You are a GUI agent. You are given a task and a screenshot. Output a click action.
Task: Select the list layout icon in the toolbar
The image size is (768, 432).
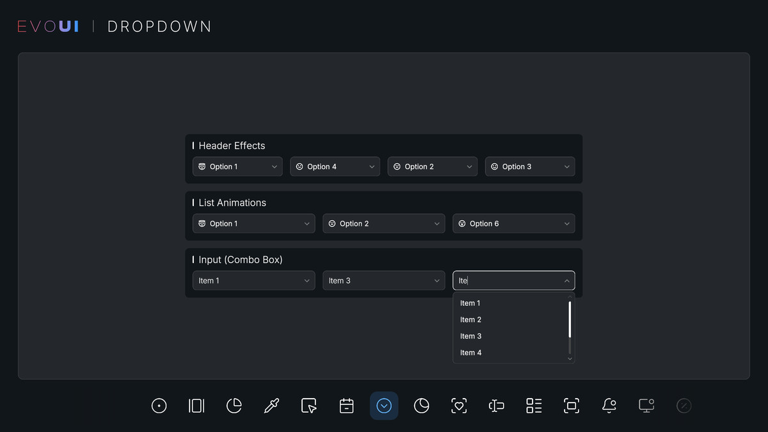point(533,405)
